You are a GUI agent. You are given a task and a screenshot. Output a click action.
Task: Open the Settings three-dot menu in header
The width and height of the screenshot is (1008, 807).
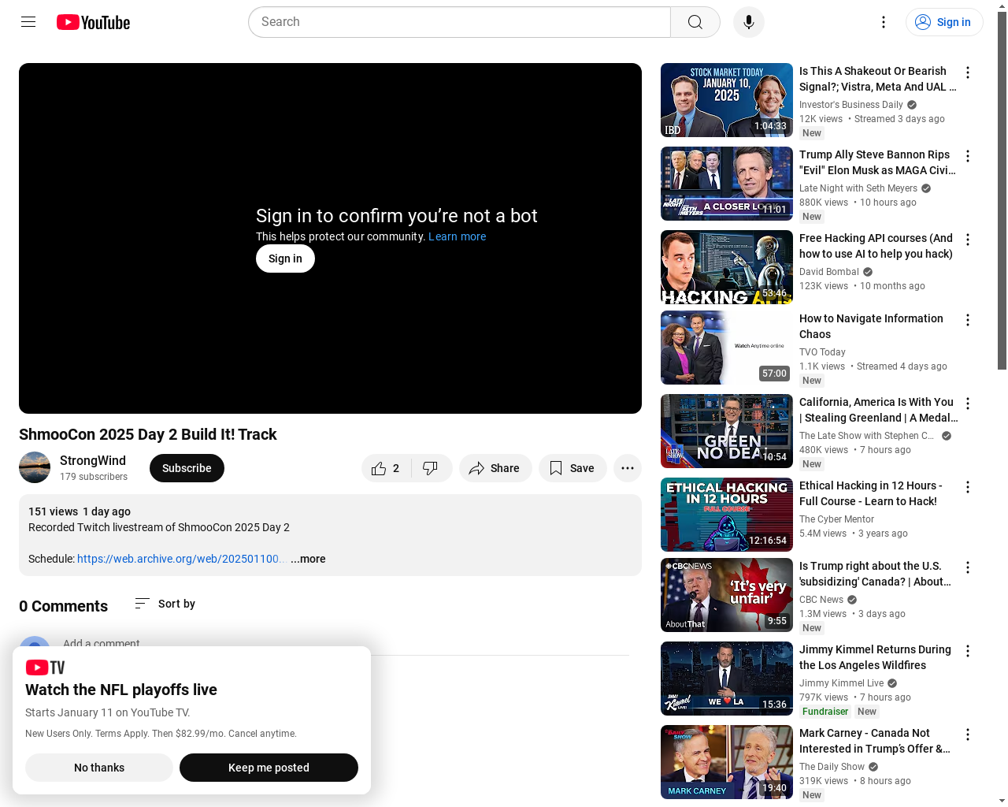(x=884, y=22)
